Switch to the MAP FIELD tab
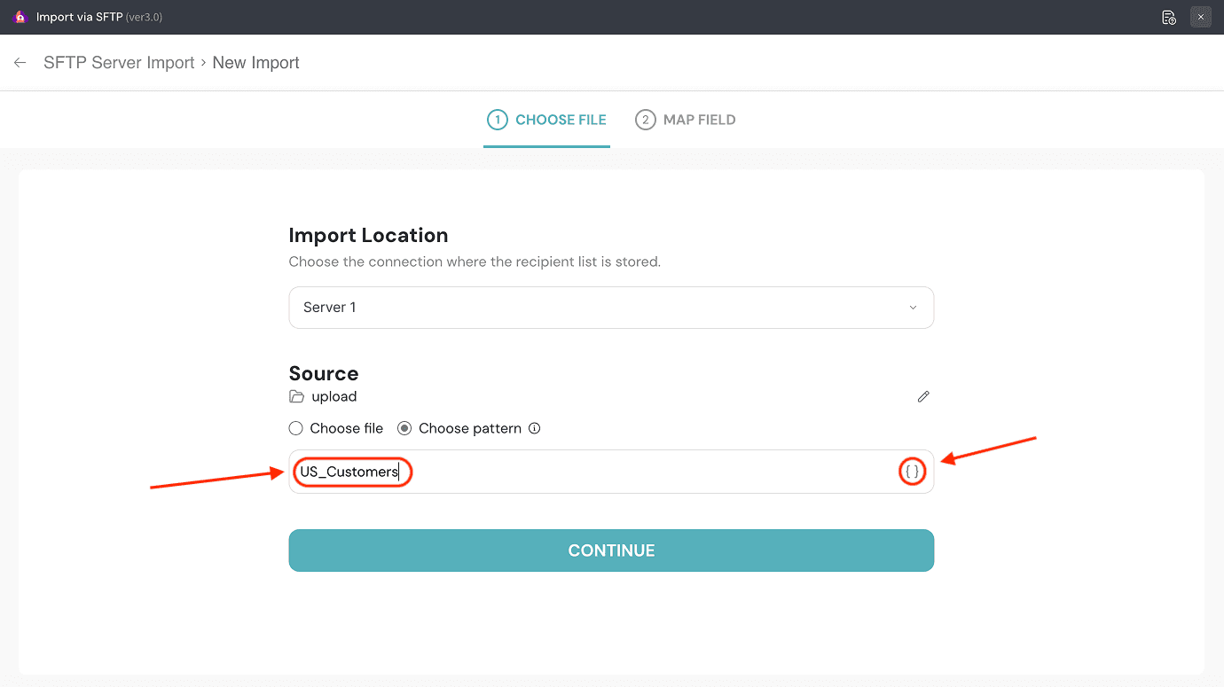Image resolution: width=1224 pixels, height=687 pixels. pyautogui.click(x=698, y=120)
